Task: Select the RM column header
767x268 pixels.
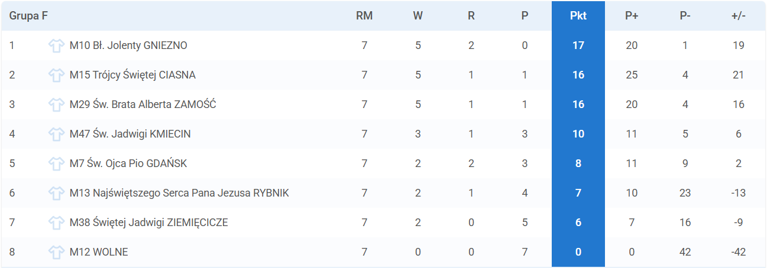Action: [364, 16]
